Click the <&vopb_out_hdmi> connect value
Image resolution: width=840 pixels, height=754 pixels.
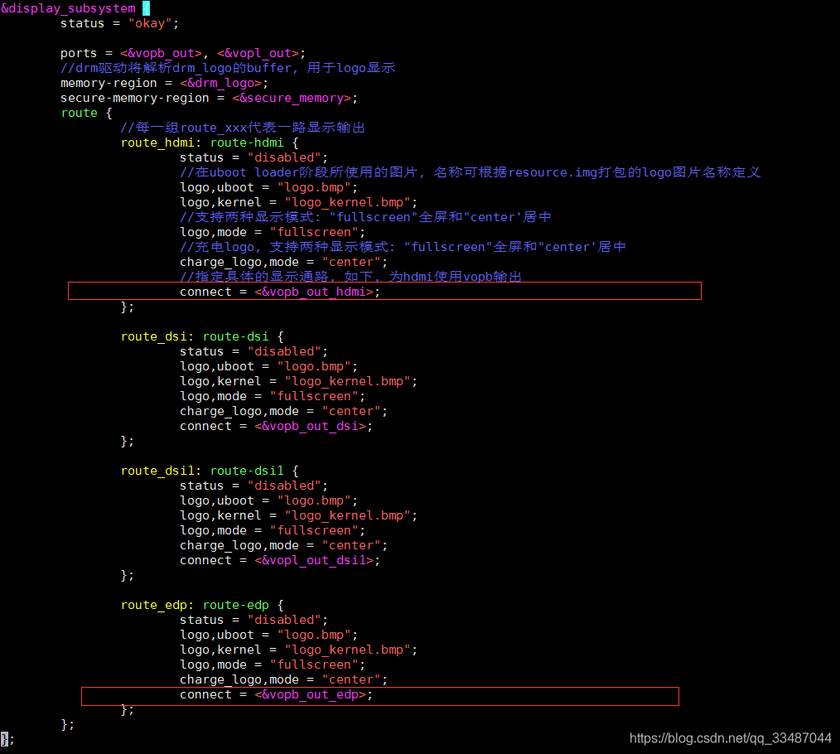(314, 292)
